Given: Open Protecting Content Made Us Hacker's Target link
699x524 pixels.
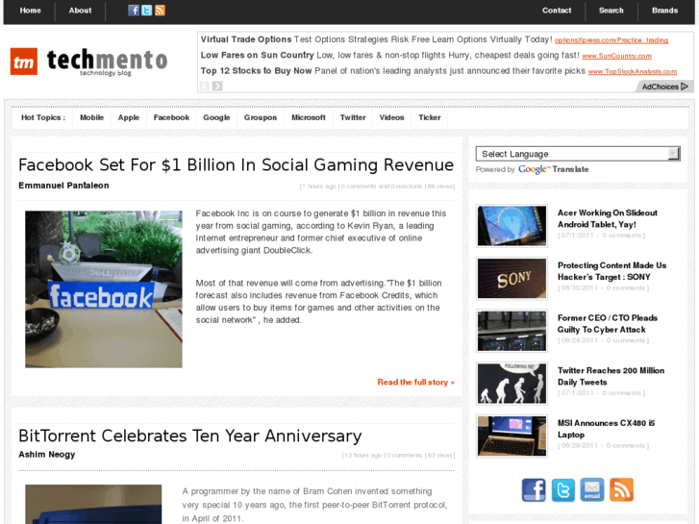Looking at the screenshot, I should pos(612,271).
